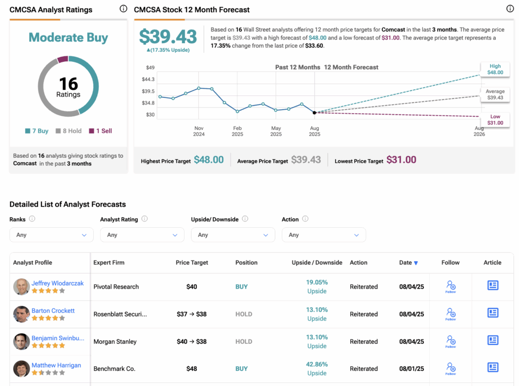The image size is (519, 386).
Task: Follow analyst Matthew Harrigan
Action: 451,368
